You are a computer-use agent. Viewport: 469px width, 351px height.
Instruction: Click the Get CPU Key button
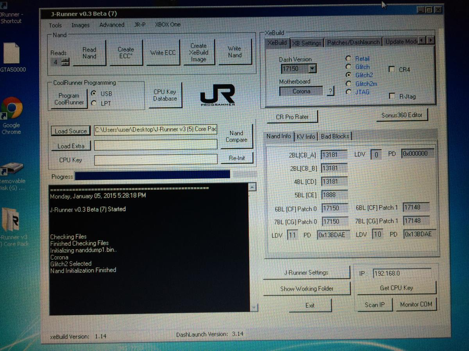(396, 288)
